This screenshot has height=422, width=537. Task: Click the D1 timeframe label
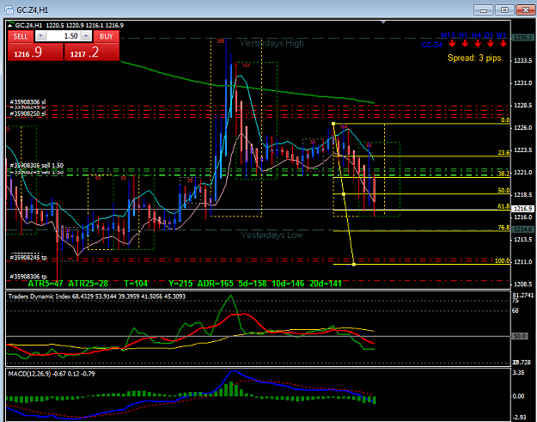click(x=489, y=35)
